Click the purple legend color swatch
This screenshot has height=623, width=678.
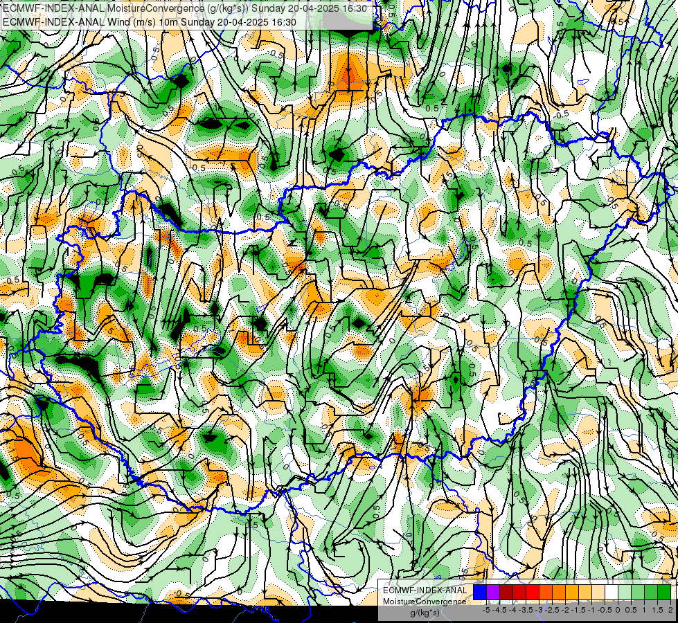tap(493, 592)
